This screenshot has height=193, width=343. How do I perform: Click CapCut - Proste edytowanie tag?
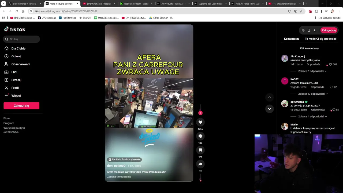coord(124,159)
